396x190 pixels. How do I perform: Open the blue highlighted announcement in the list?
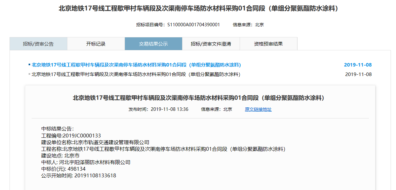pos(136,65)
